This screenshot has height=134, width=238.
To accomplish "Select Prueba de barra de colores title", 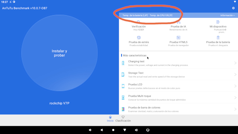I will 144,107.
